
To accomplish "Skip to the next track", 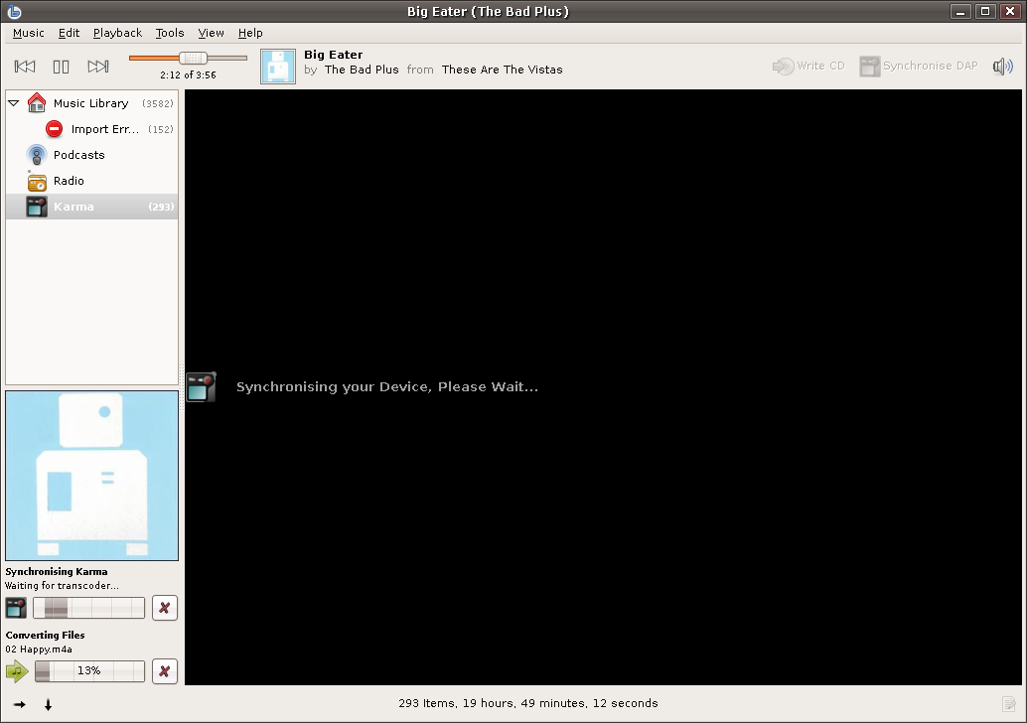I will click(x=98, y=67).
